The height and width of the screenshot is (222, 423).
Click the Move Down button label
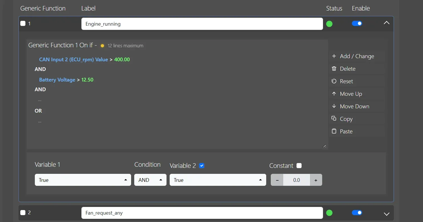[354, 106]
